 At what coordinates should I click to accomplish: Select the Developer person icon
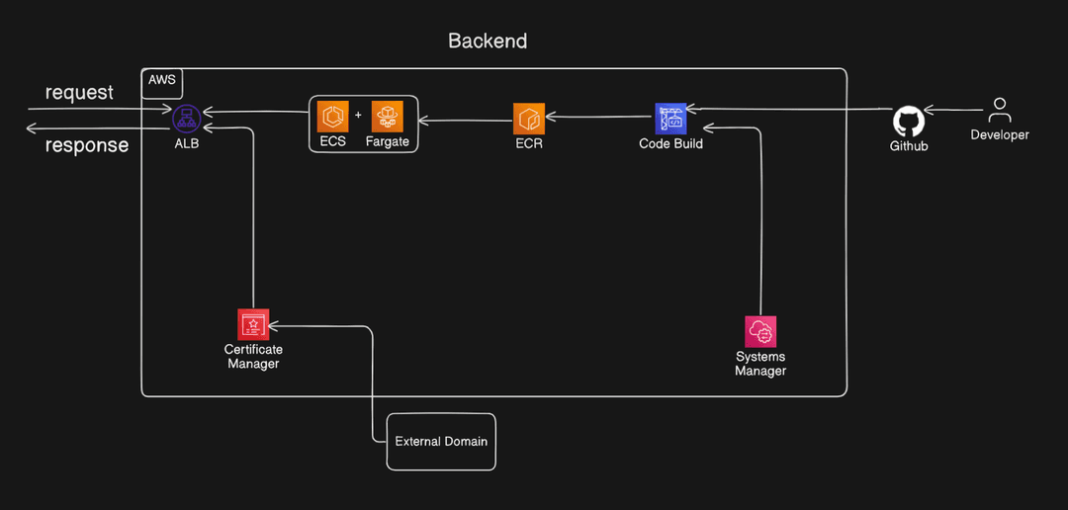(x=999, y=110)
